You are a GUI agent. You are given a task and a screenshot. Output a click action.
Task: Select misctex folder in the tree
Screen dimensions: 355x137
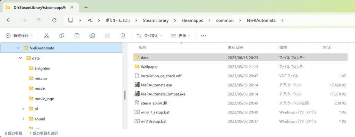[41, 79]
